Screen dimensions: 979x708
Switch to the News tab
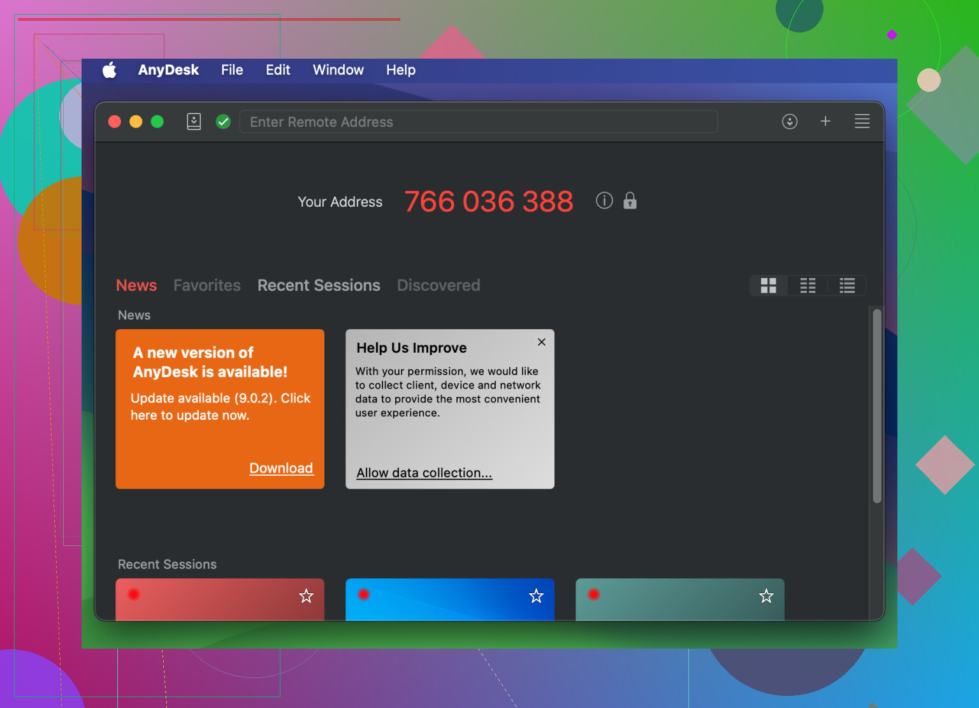click(x=136, y=285)
